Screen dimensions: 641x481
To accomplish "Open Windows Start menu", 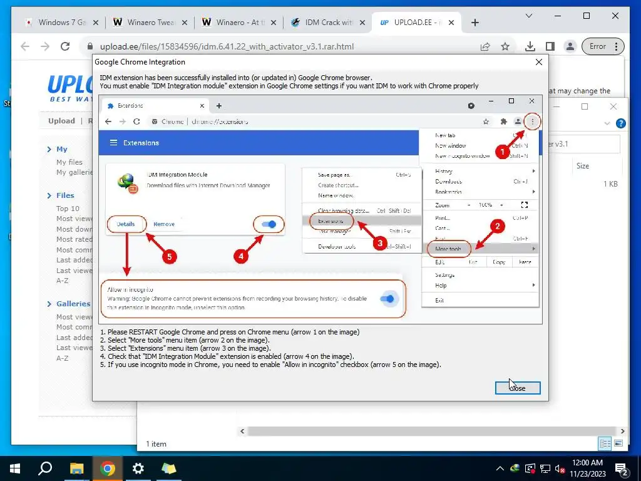I will click(x=15, y=468).
